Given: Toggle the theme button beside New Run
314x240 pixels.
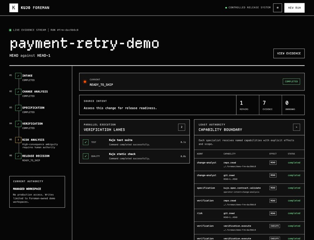Looking at the screenshot, I should click(x=277, y=8).
